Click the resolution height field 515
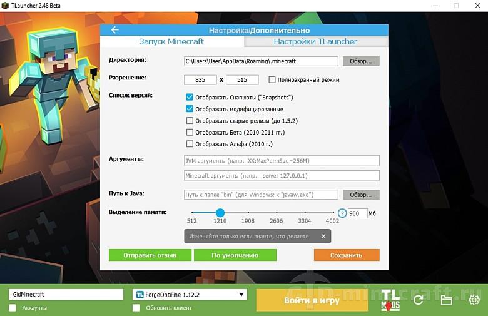The image size is (488, 316). coord(242,79)
